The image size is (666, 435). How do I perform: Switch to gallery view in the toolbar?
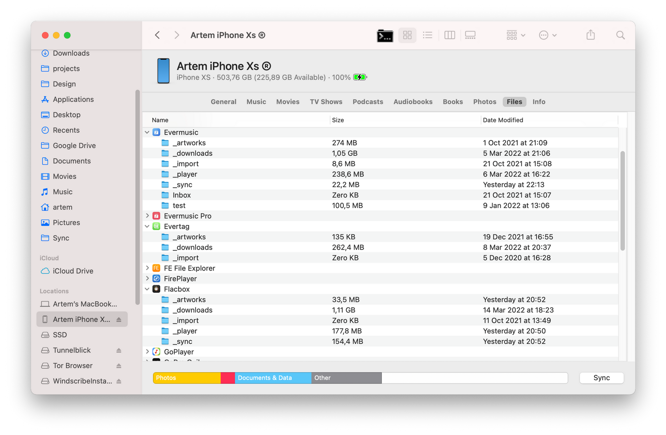tap(470, 35)
